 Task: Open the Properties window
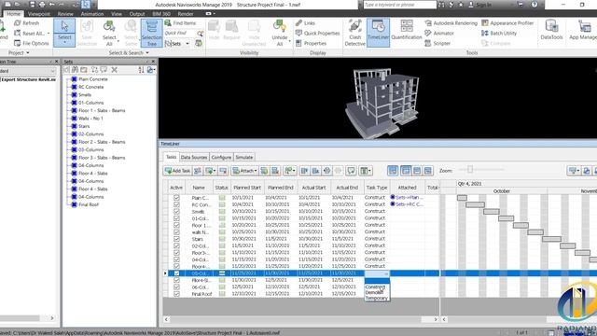tap(311, 44)
